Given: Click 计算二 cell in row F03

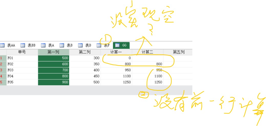Looking at the screenshot, I should (x=147, y=70).
